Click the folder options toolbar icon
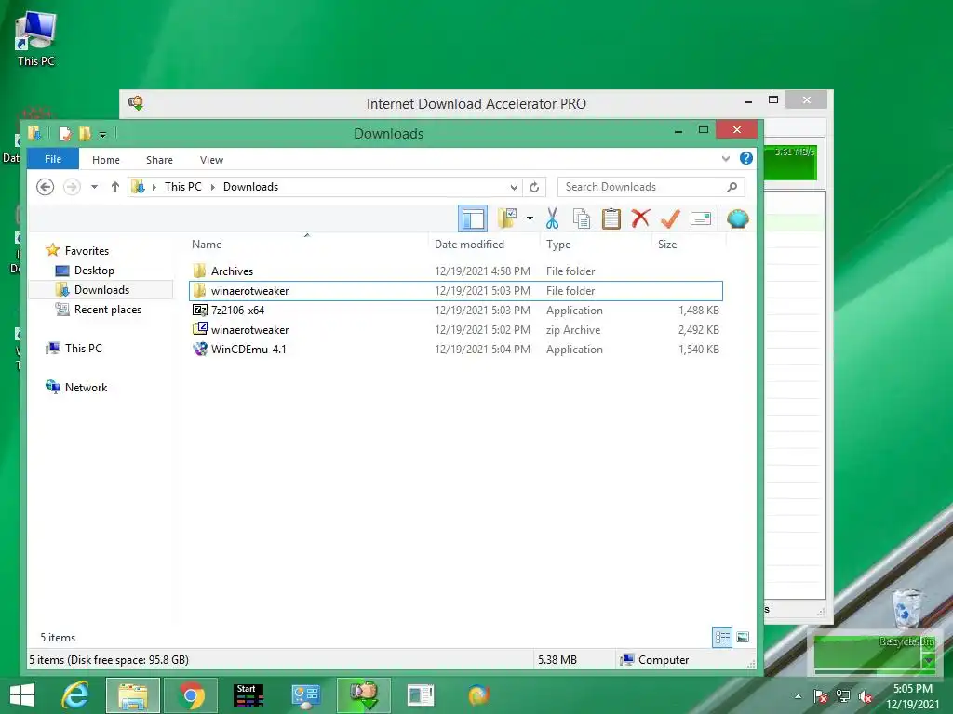Screen dimensions: 953x714 [507, 218]
